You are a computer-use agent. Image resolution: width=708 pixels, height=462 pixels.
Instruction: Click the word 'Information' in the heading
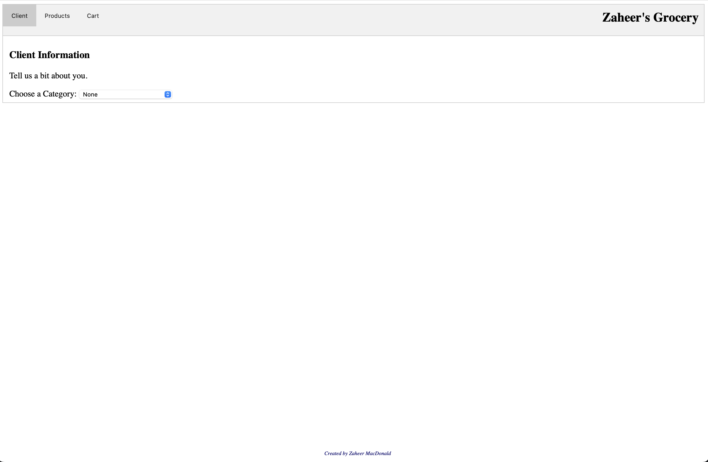click(x=64, y=55)
